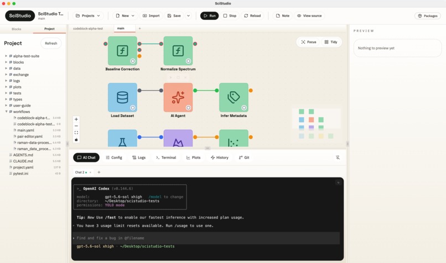
Task: Open the New dropdown menu
Action: coord(125,15)
